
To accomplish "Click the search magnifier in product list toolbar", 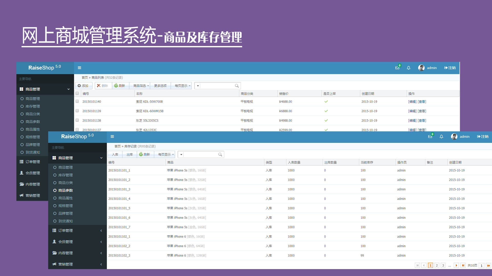I will click(237, 86).
